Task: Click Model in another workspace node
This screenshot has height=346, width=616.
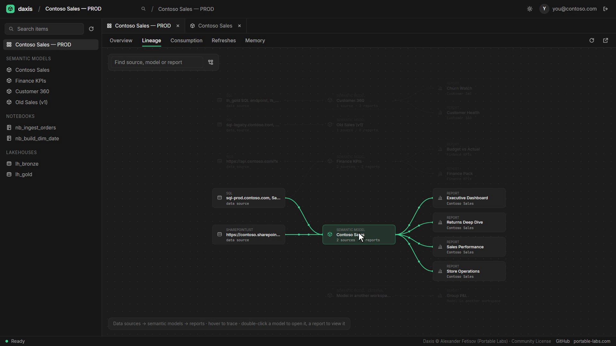Action: 359,295
